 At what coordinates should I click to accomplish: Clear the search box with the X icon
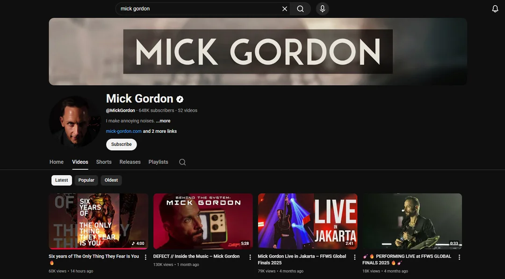click(x=285, y=9)
